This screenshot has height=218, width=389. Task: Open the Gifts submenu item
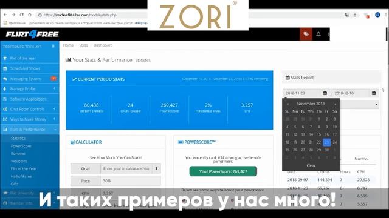(15, 184)
